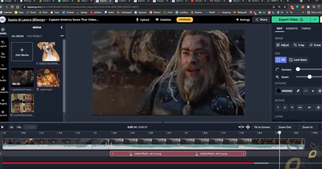Image resolution: width=322 pixels, height=169 pixels.
Task: Click the UPGRADE button
Action: (x=185, y=19)
